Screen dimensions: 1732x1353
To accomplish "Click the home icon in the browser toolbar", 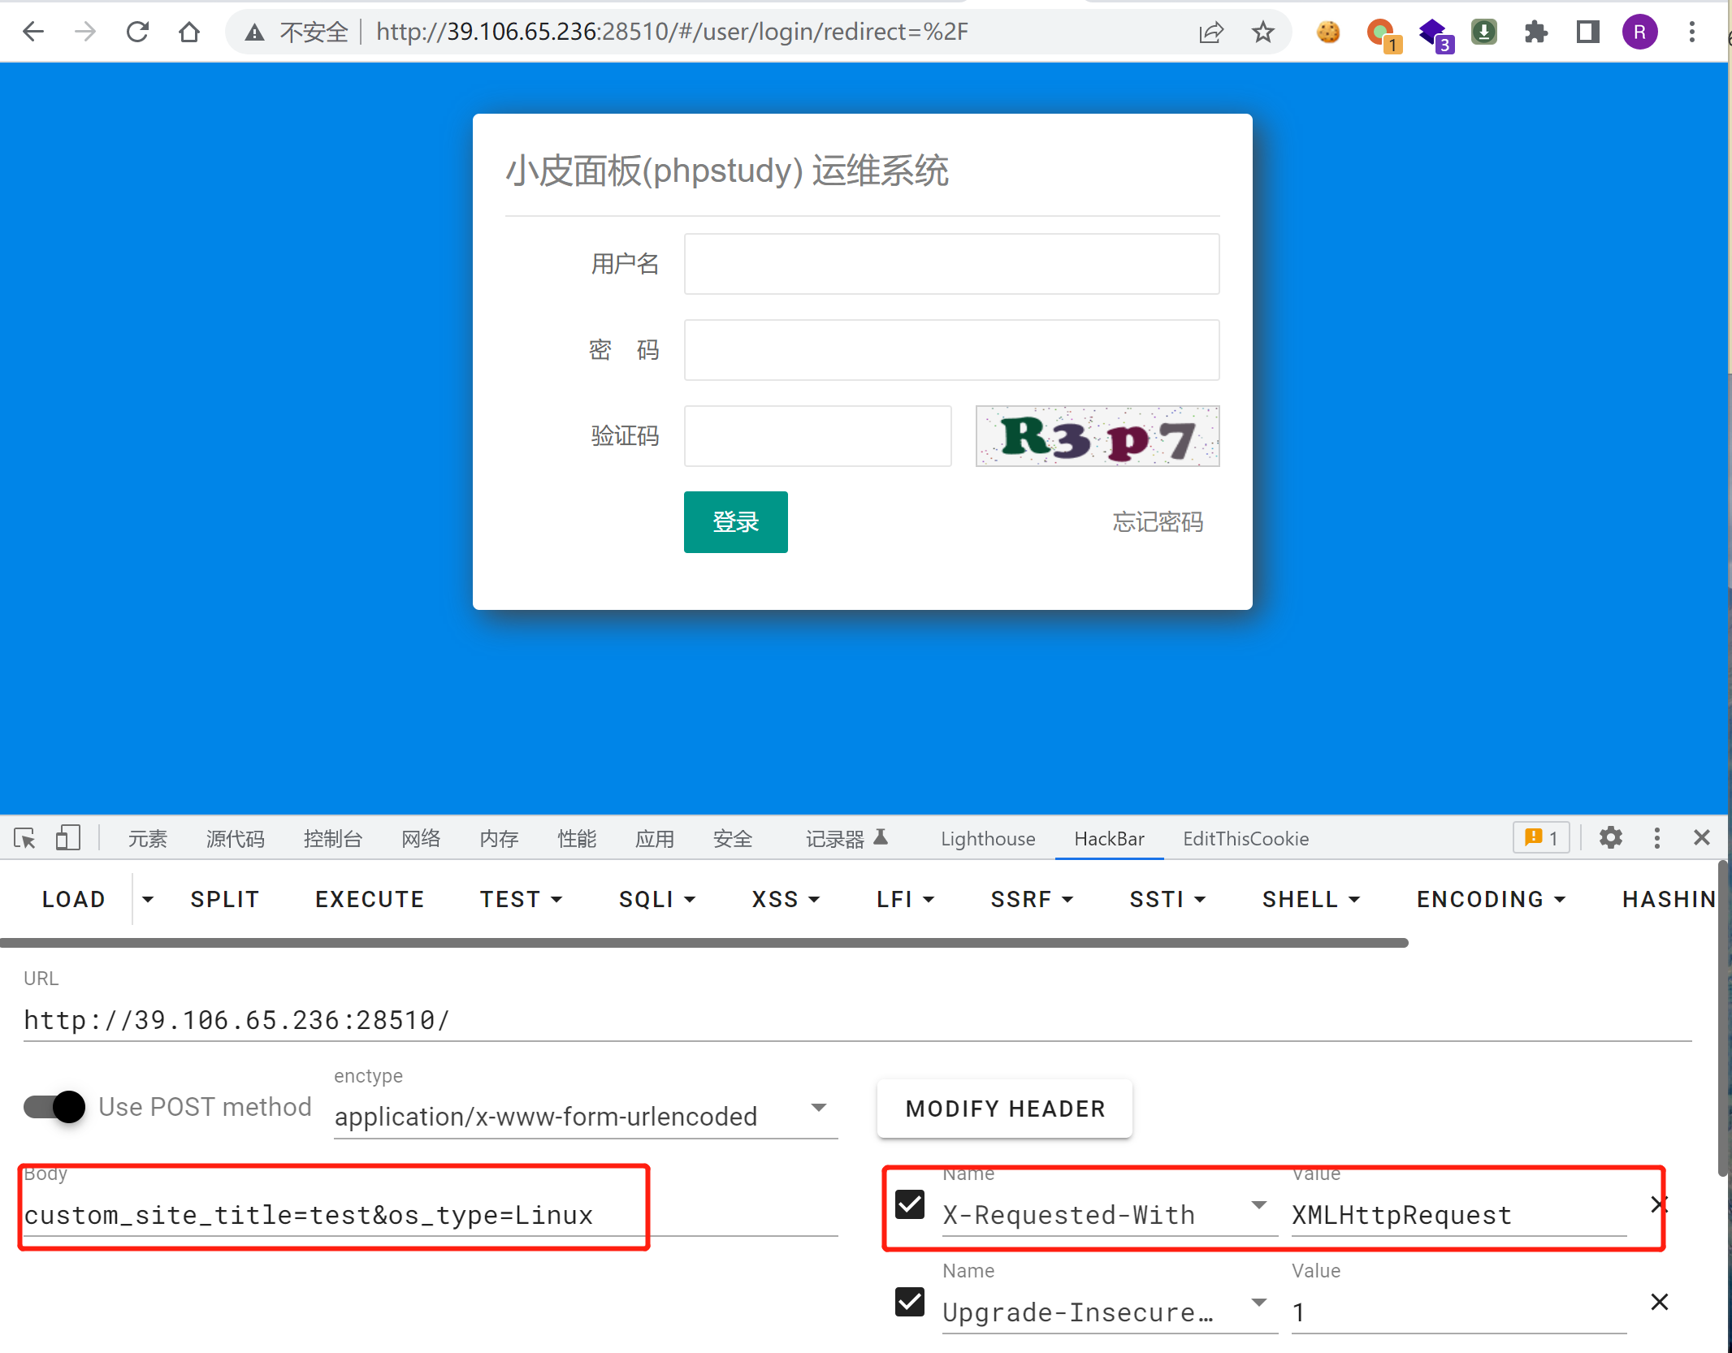I will coord(188,32).
